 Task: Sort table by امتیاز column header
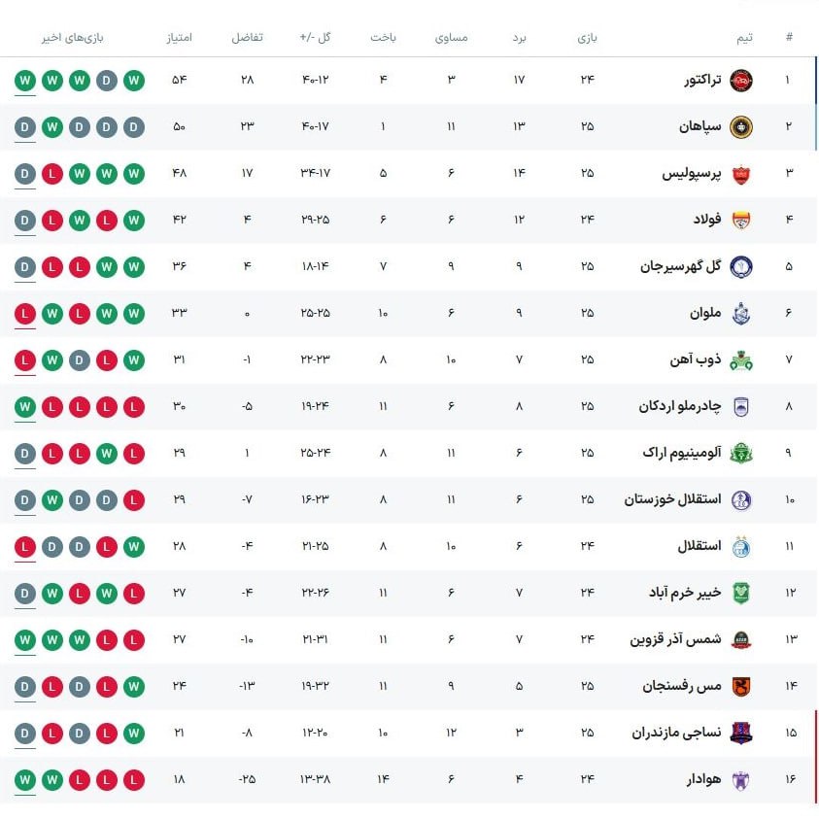[x=180, y=38]
